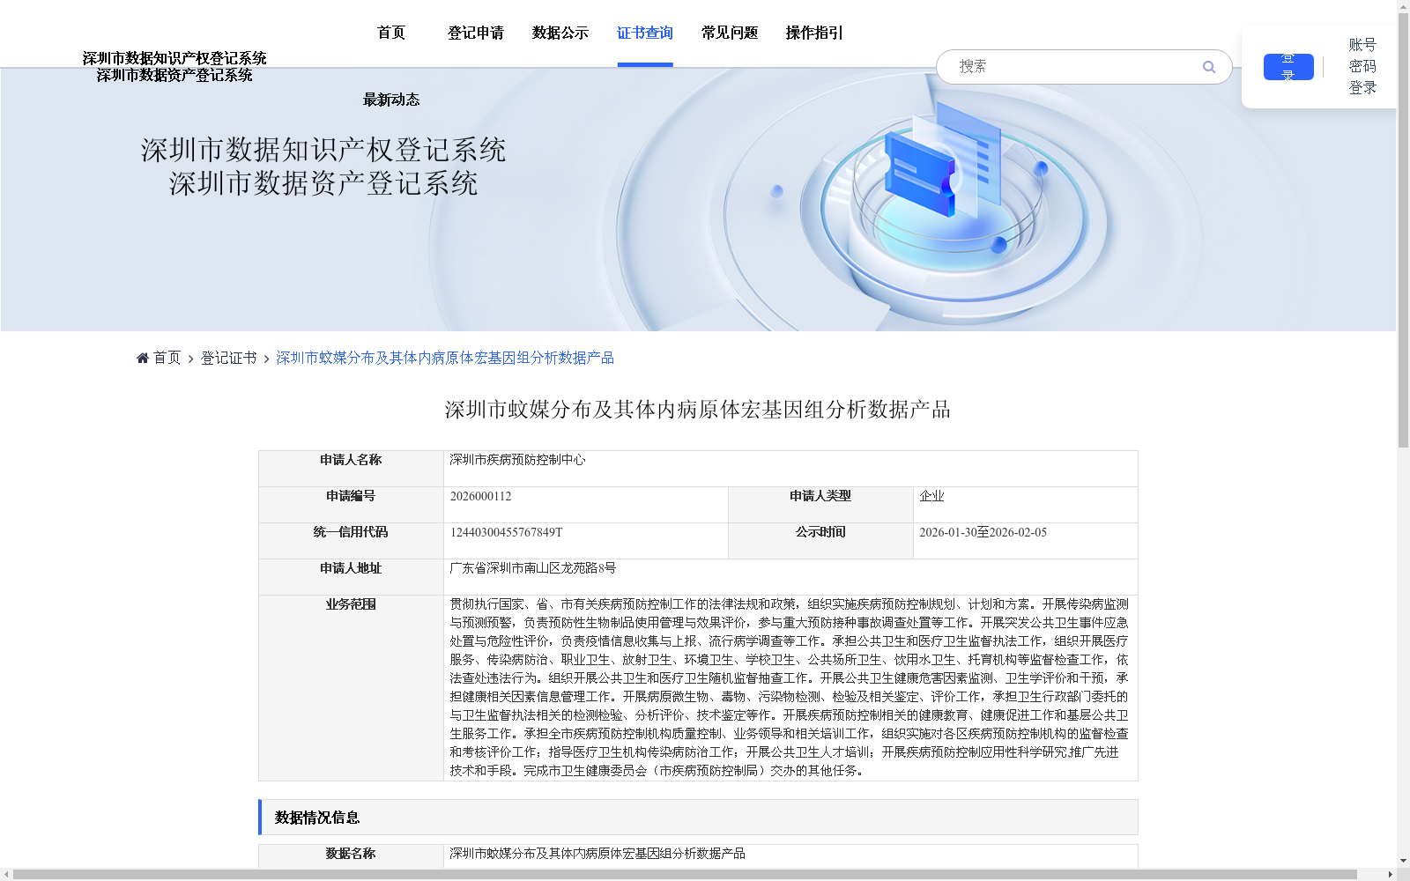This screenshot has height=881, width=1410.
Task: Click the right arrow of the horizontal scrollbar
Action: click(x=1391, y=874)
